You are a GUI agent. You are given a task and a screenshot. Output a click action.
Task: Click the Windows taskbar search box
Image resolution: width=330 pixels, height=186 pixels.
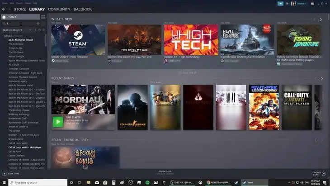pos(38,182)
